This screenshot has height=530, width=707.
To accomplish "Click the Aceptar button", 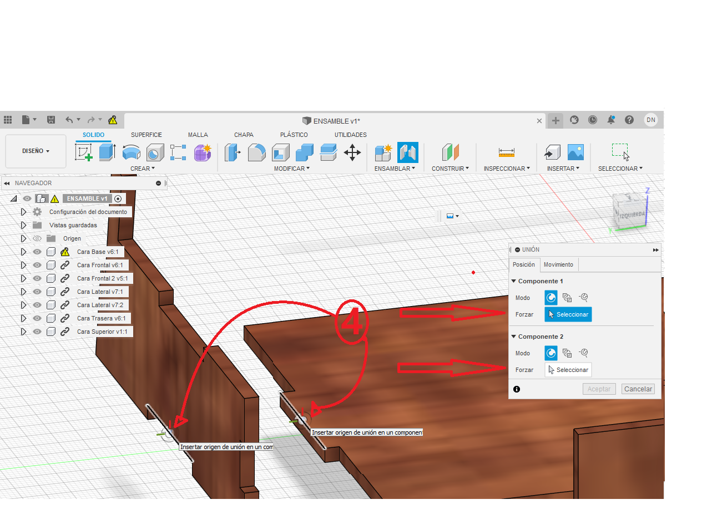I will click(599, 389).
